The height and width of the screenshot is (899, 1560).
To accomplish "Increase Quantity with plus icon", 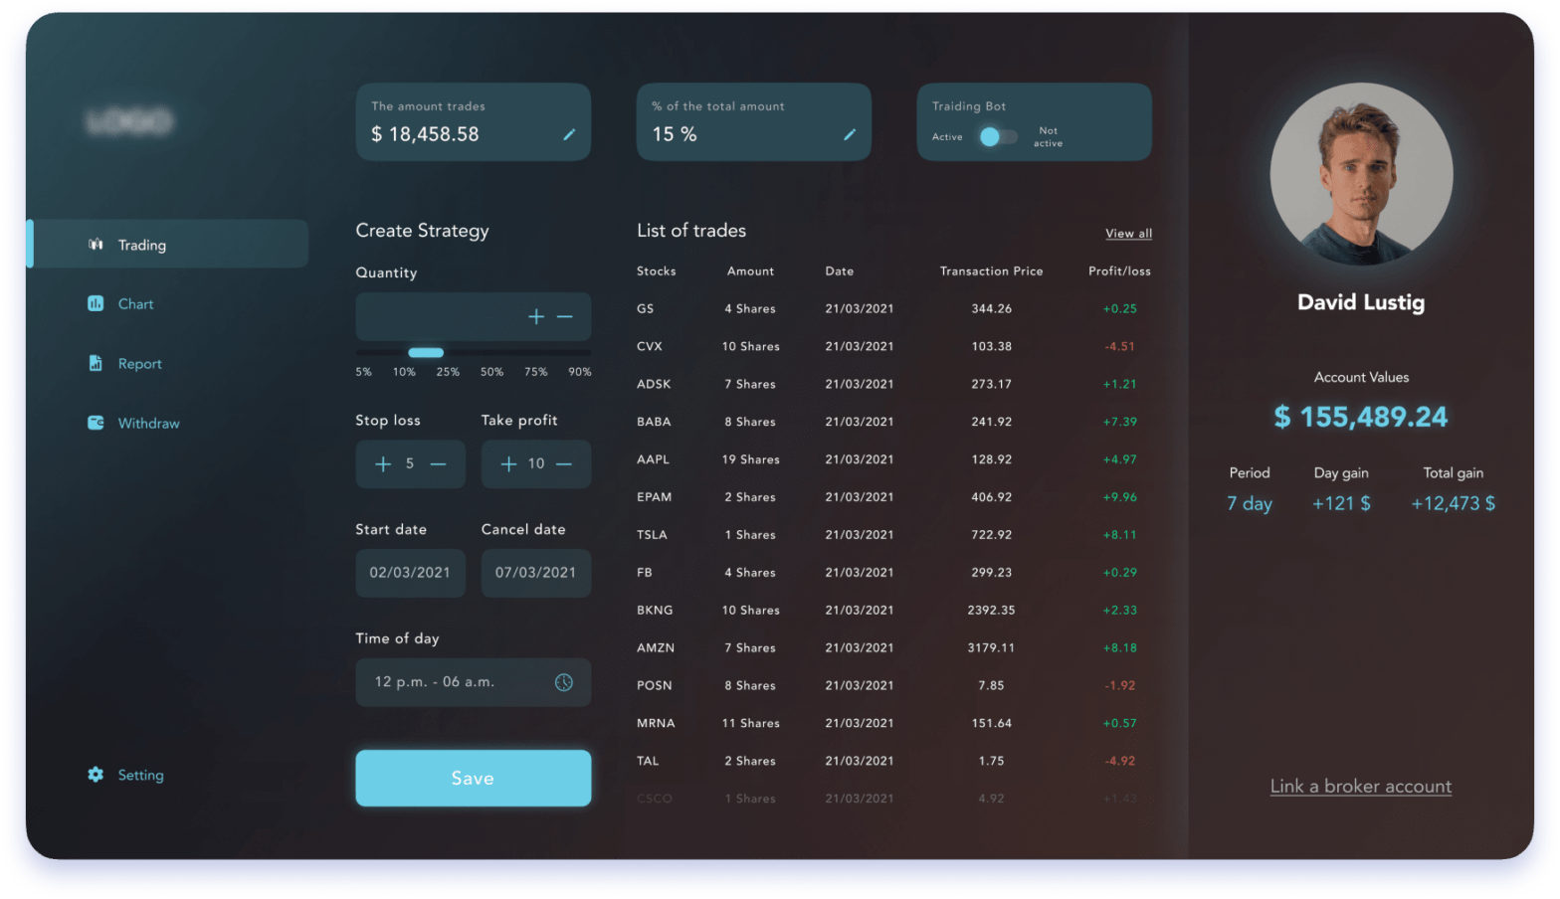I will click(536, 316).
